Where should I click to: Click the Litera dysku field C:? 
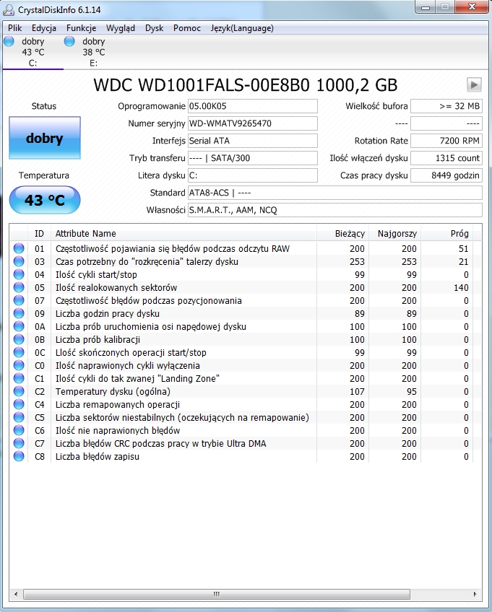click(x=252, y=175)
